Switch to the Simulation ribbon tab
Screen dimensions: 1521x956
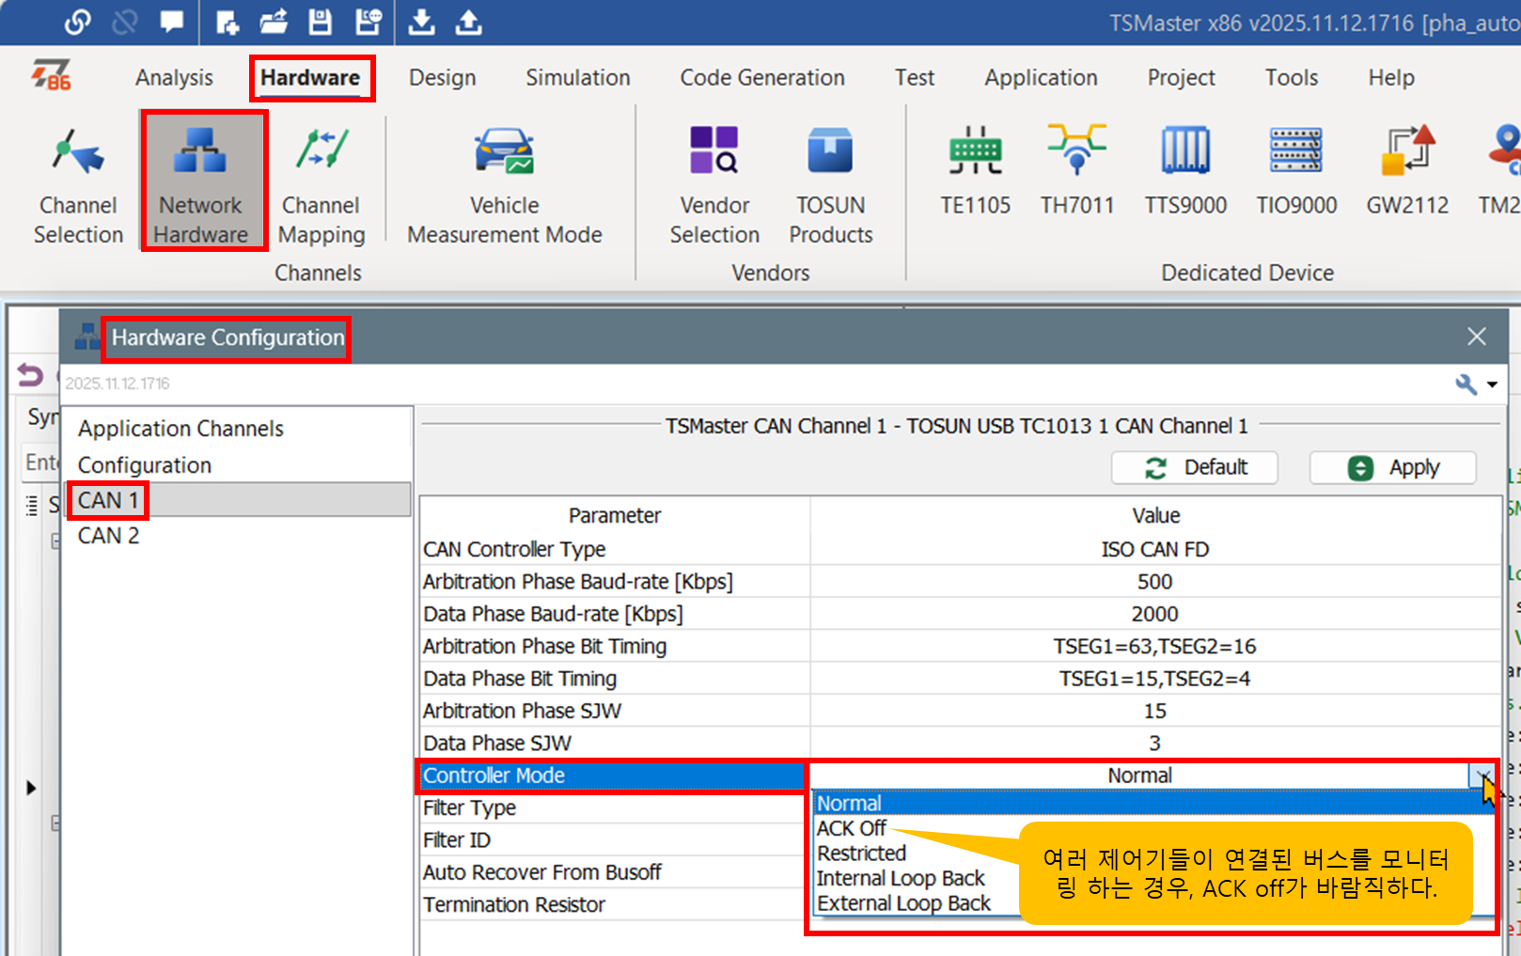coord(578,77)
